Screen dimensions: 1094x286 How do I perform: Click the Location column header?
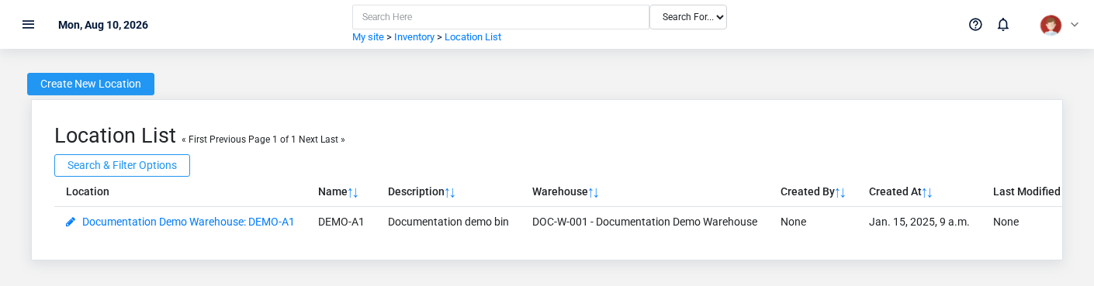coord(88,191)
